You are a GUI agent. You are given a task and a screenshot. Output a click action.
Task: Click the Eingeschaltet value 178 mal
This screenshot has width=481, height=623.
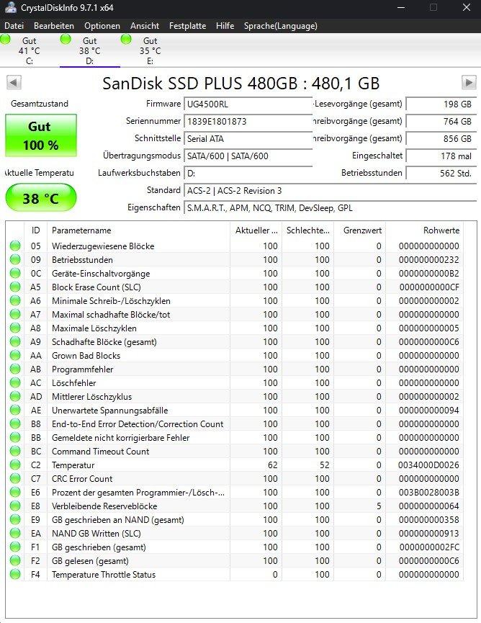(441, 156)
